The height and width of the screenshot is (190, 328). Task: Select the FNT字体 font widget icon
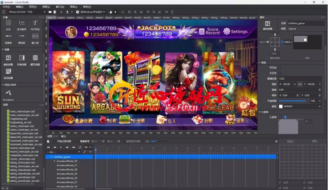(x=35, y=23)
